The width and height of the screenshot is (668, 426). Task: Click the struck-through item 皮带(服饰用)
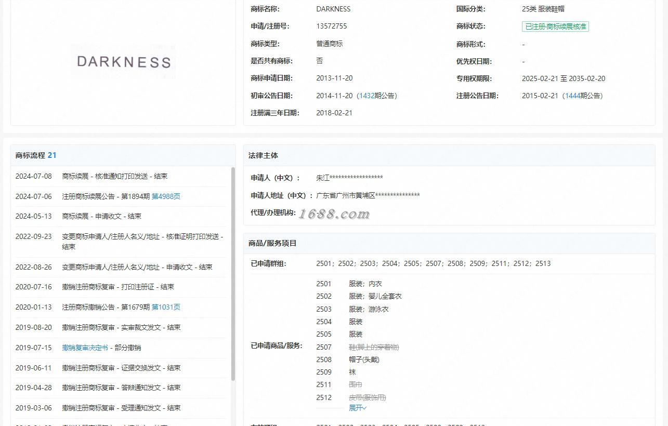[x=368, y=397]
